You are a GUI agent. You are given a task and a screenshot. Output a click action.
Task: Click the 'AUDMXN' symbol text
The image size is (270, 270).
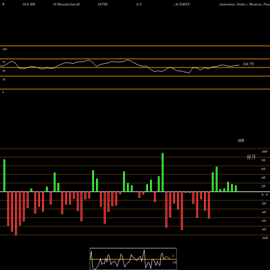tap(182, 4)
